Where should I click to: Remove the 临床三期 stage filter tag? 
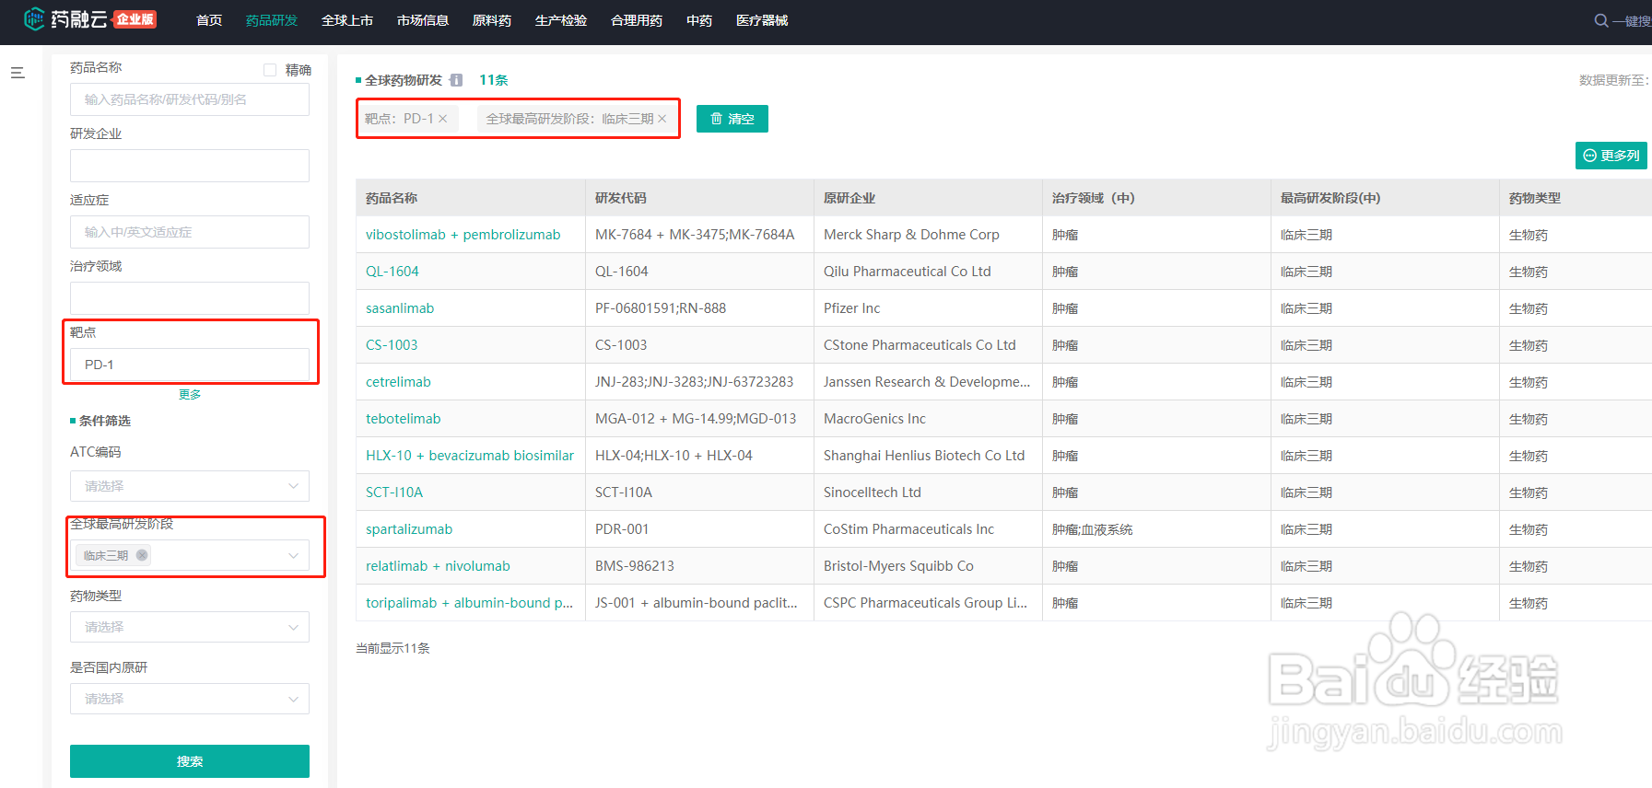(662, 119)
